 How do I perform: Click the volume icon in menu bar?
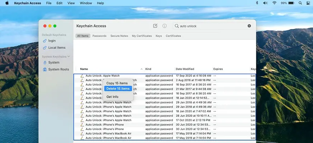(265, 3)
